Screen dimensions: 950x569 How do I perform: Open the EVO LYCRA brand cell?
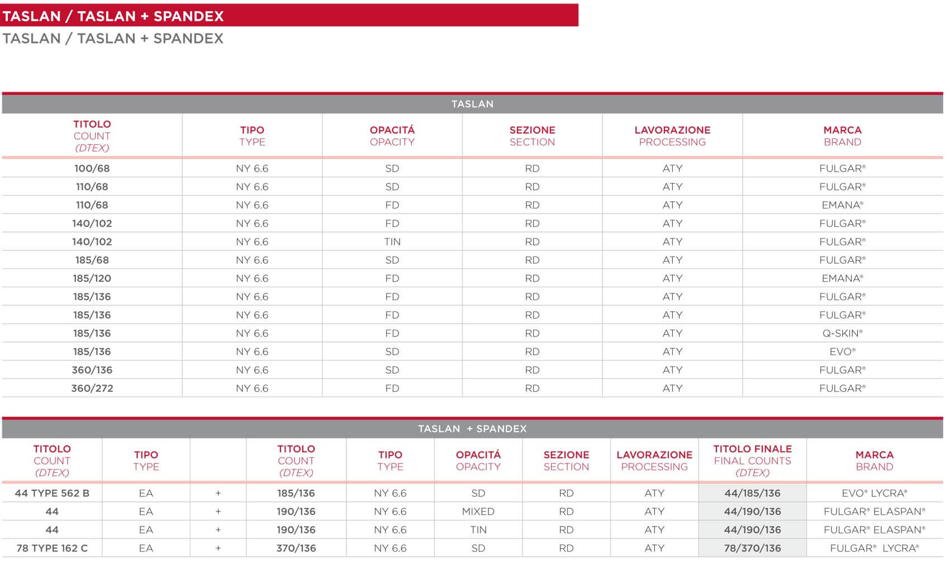874,493
